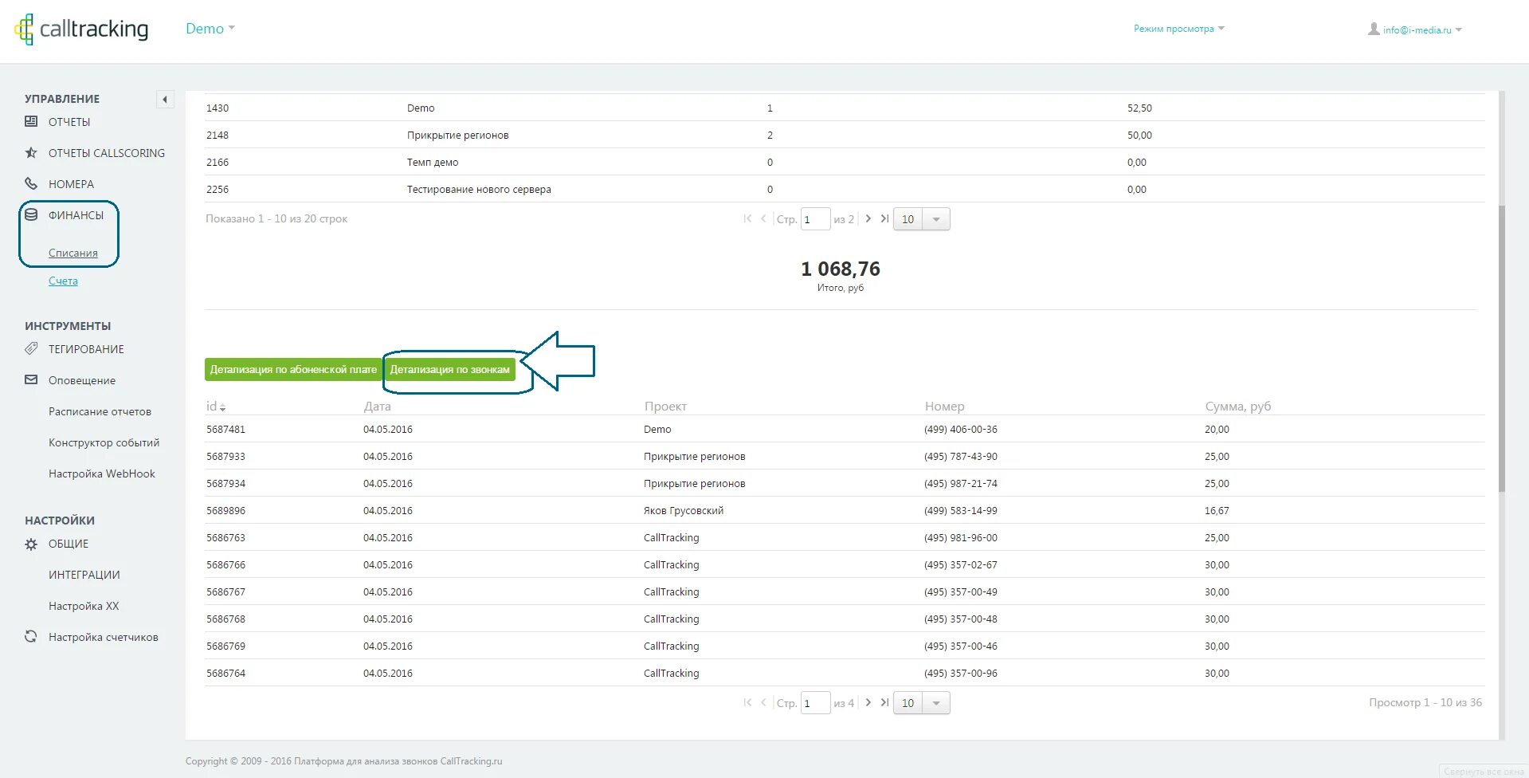
Task: Click phone number (495) 981-96-00
Action: point(960,537)
